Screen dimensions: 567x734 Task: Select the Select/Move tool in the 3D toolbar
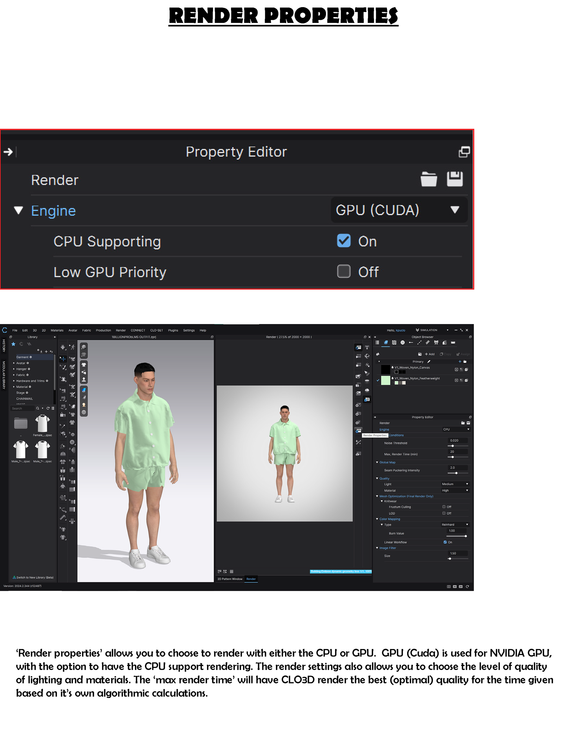[63, 359]
